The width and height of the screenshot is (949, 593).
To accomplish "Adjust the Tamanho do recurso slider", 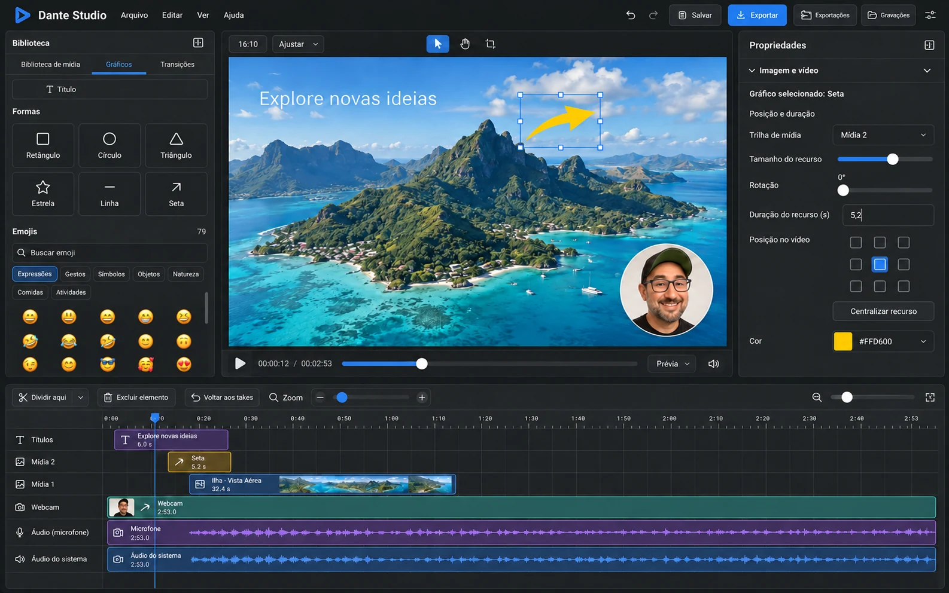I will (885, 159).
